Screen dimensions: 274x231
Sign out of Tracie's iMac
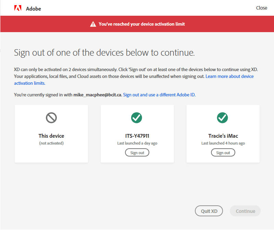(x=223, y=152)
